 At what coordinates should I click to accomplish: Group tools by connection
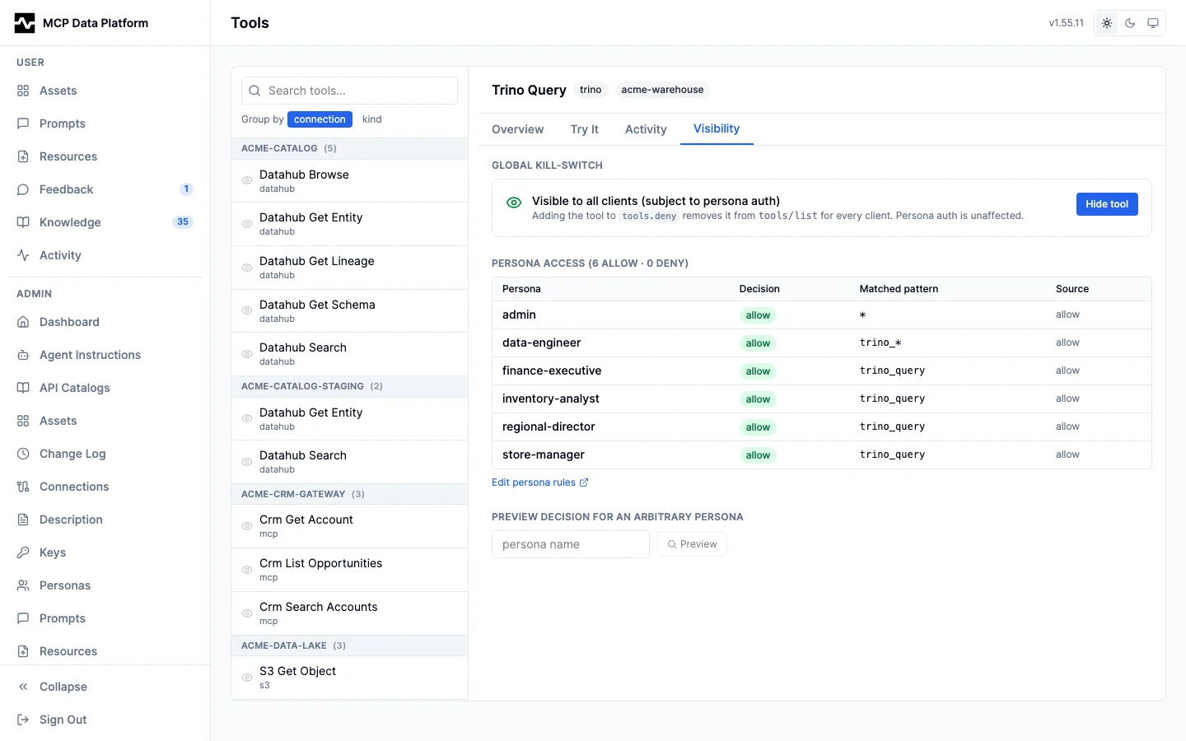click(x=320, y=119)
